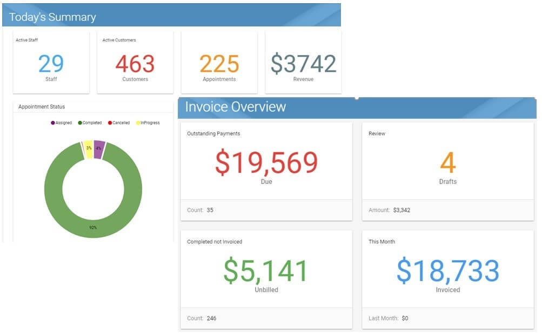
Task: Click the Revenue caption under $3742
Action: pos(304,79)
